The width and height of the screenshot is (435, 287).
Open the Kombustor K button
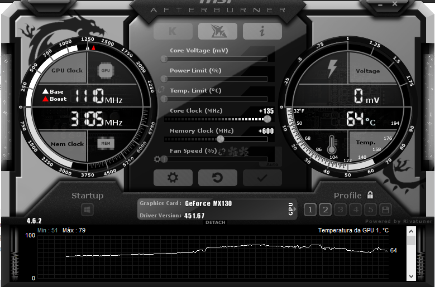click(x=173, y=31)
